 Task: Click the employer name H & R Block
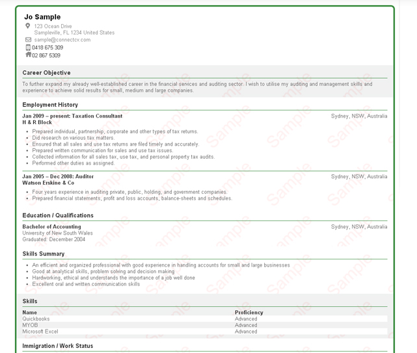(x=37, y=122)
